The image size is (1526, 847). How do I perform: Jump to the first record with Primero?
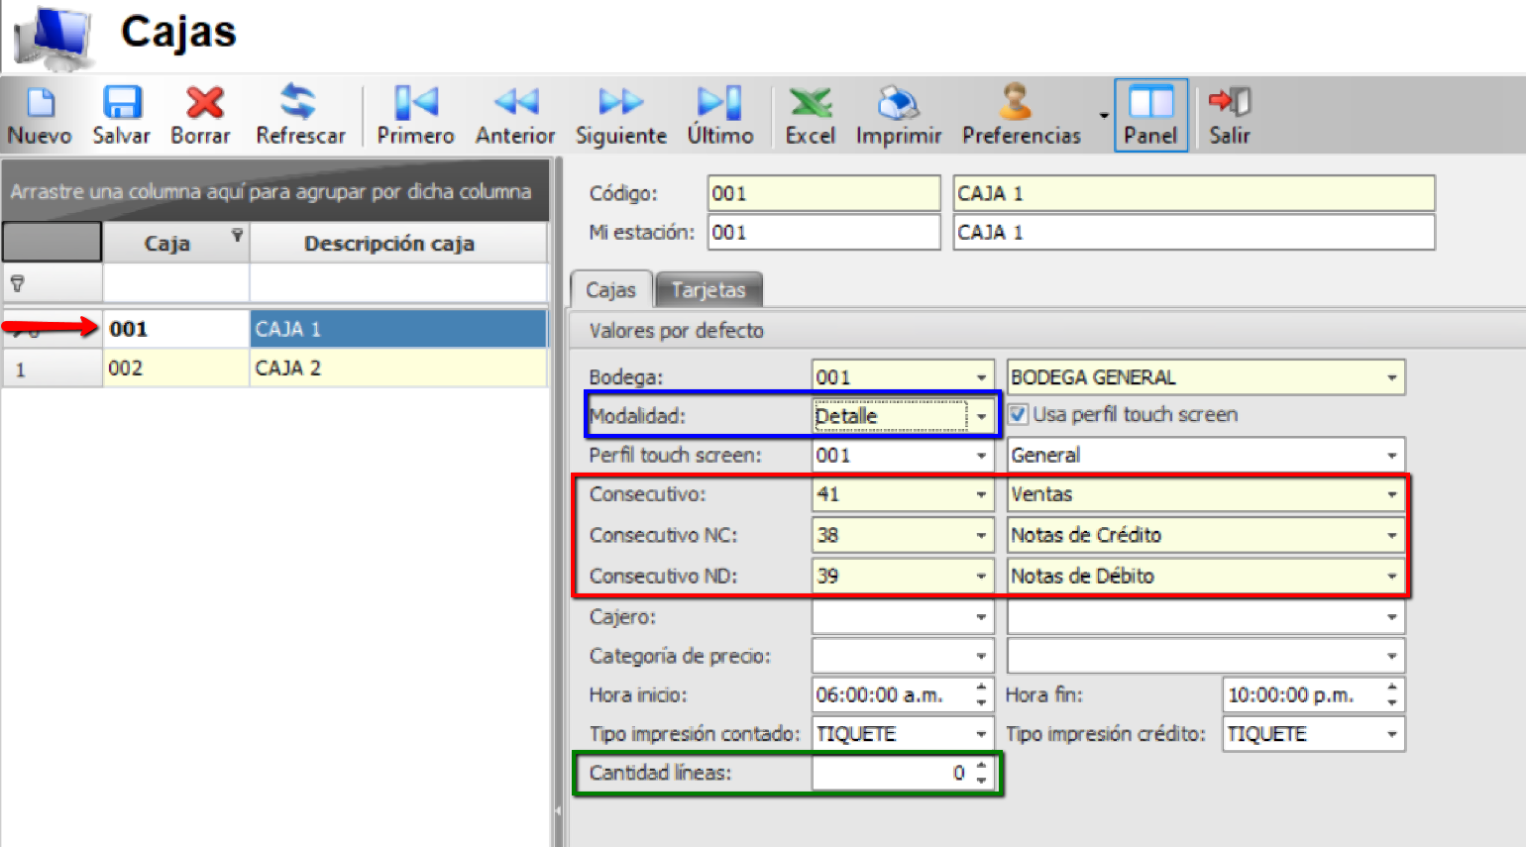[414, 112]
